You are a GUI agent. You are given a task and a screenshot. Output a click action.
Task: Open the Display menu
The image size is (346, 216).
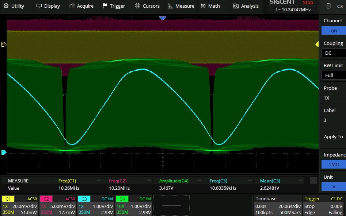click(x=48, y=6)
